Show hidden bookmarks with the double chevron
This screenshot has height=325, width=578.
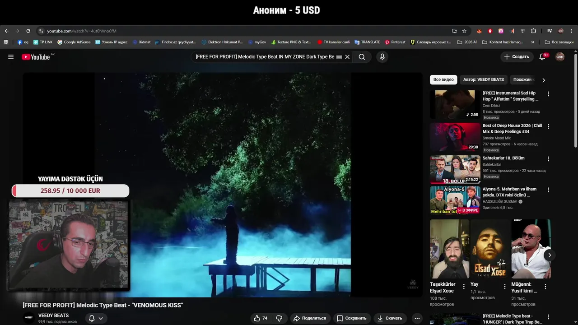click(x=533, y=42)
